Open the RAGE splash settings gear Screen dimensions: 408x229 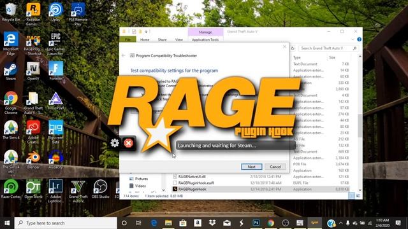pyautogui.click(x=115, y=142)
